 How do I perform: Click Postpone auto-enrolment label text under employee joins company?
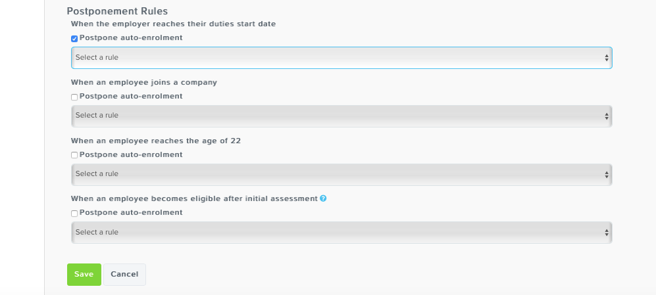point(131,96)
